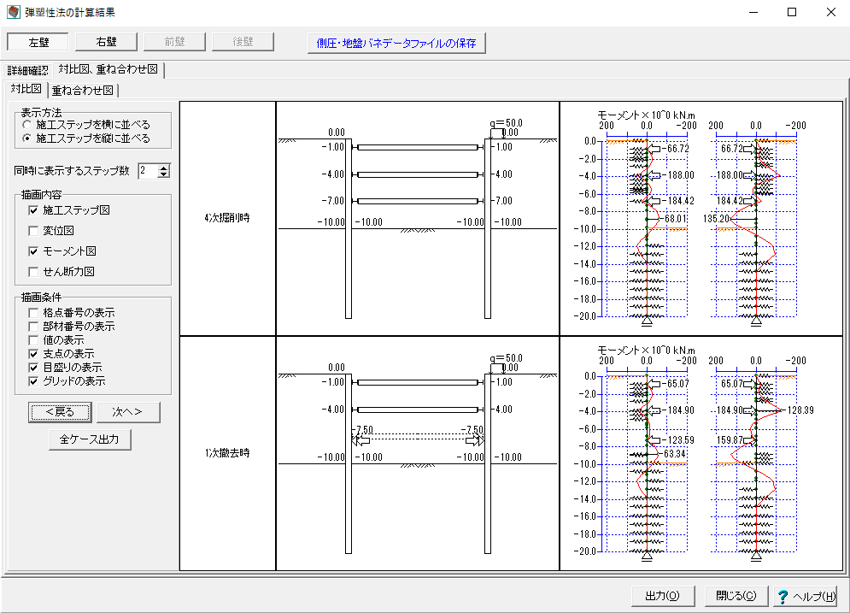The image size is (850, 613).
Task: Click the application icon in title bar
Action: tap(13, 12)
